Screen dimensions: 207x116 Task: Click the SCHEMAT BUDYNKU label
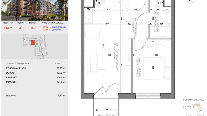(194, 100)
